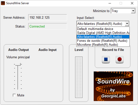Click the Volume principal slider thumb

(18, 64)
